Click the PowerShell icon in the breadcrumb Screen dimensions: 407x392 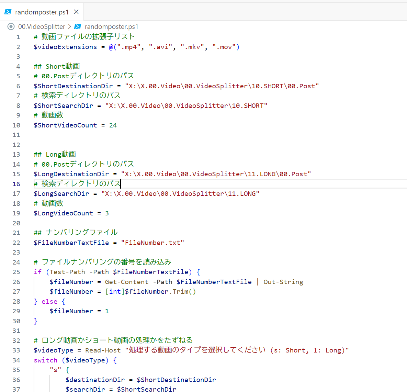click(78, 26)
